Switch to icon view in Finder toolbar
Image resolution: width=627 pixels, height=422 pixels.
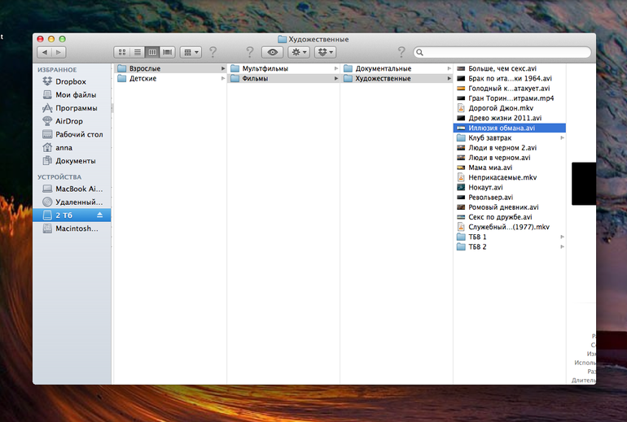pyautogui.click(x=121, y=52)
